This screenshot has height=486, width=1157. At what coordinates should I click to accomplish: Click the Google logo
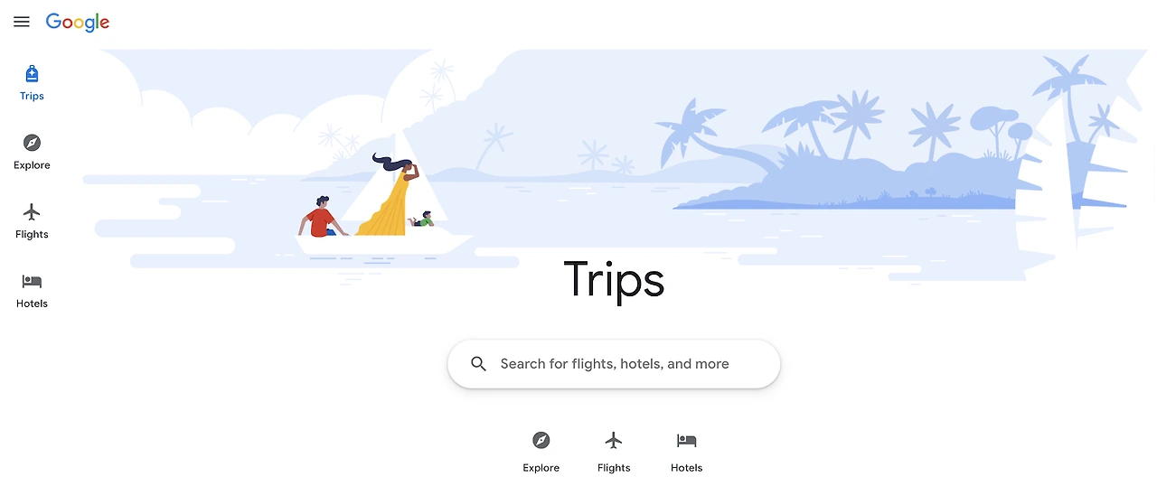(78, 23)
